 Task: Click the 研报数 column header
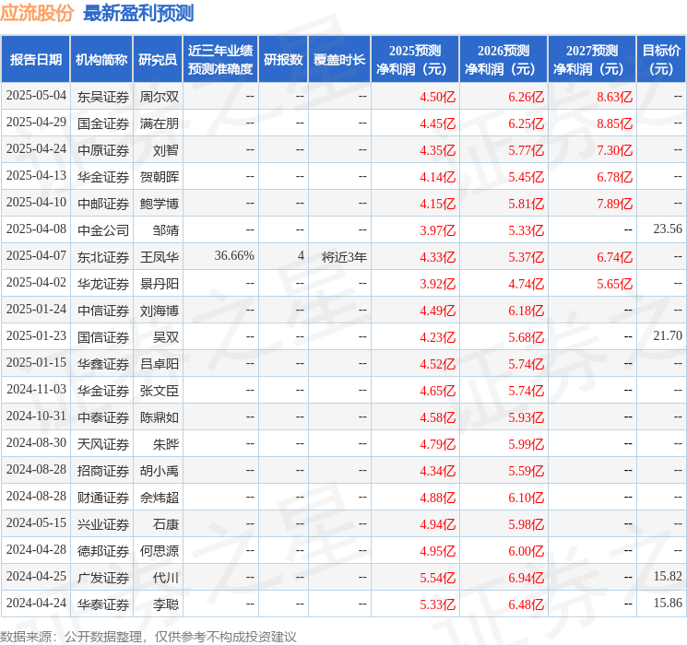tap(283, 59)
